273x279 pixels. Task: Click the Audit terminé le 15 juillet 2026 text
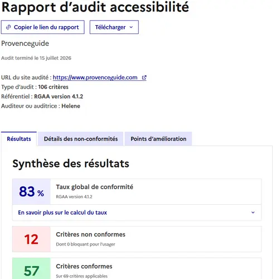click(x=36, y=58)
